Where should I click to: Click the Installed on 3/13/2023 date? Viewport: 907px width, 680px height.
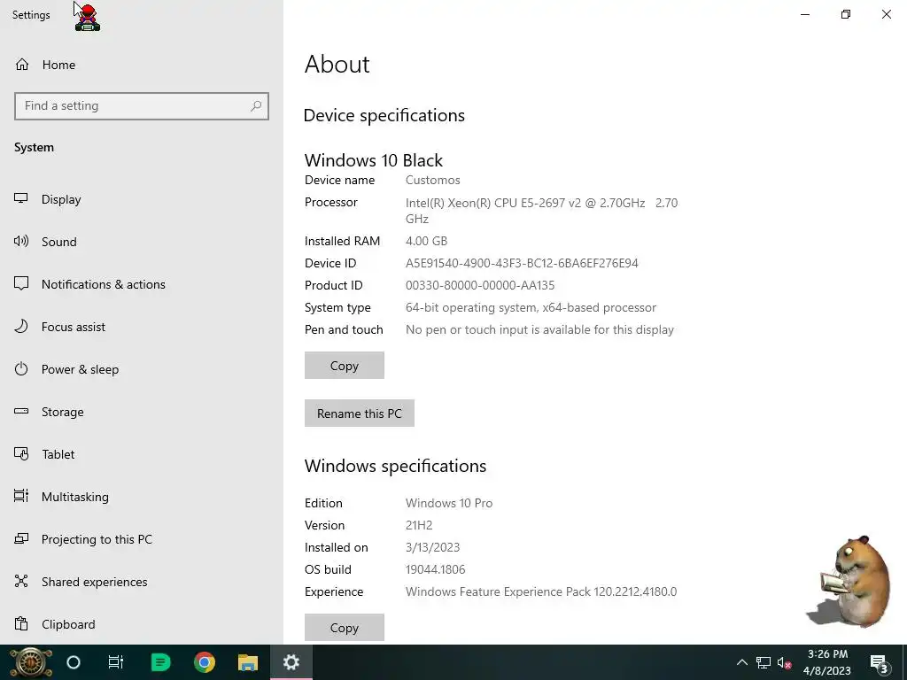(x=432, y=547)
